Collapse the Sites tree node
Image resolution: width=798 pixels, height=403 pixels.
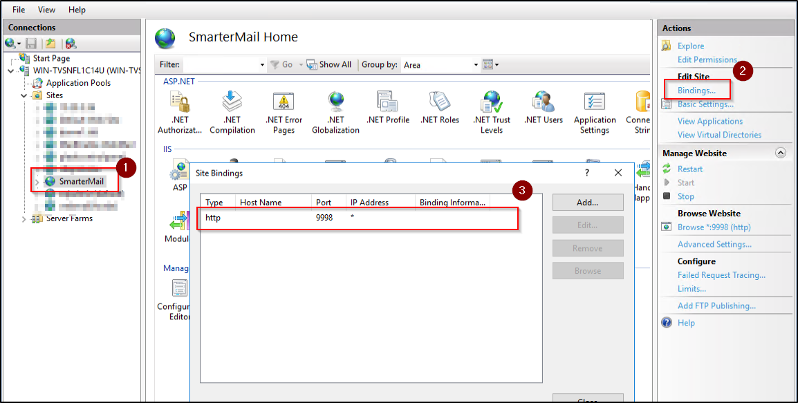point(24,95)
